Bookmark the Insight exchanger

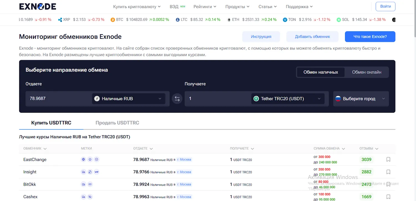point(388,172)
